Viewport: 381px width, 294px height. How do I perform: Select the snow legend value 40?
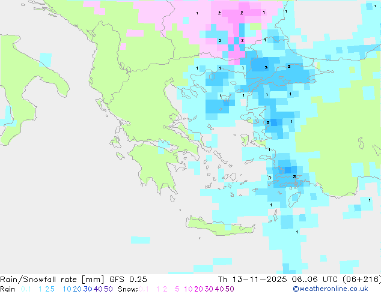[x=219, y=289]
